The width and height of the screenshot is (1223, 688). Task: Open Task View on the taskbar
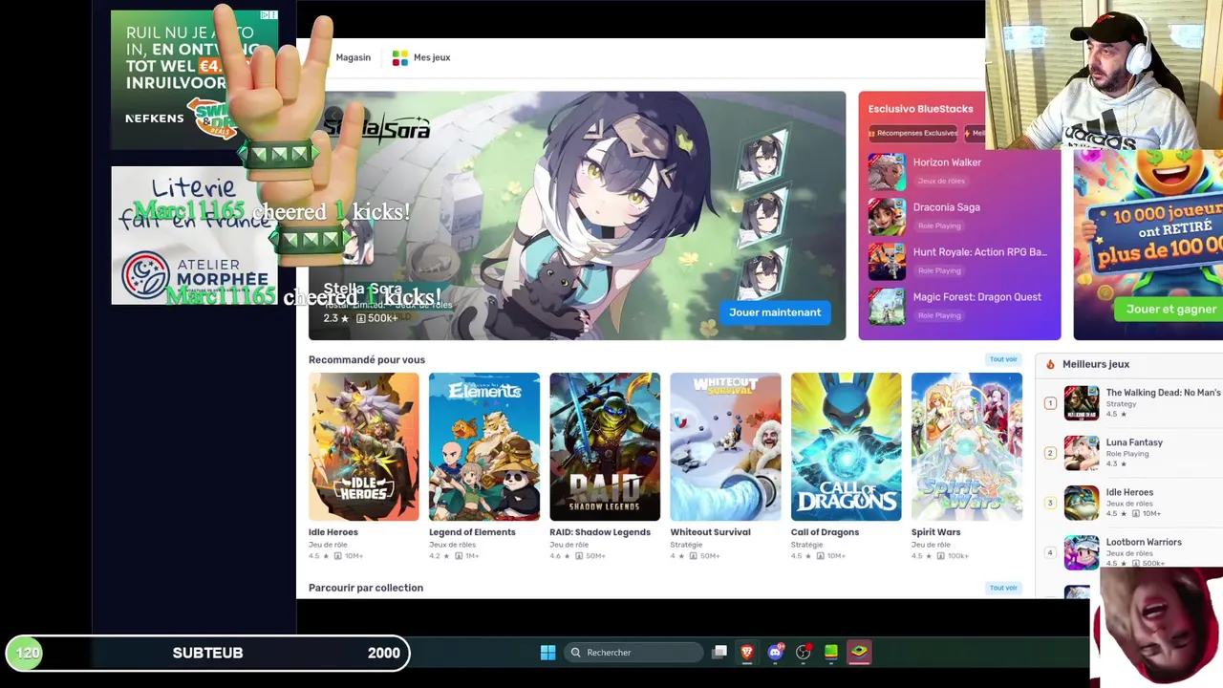pos(719,653)
